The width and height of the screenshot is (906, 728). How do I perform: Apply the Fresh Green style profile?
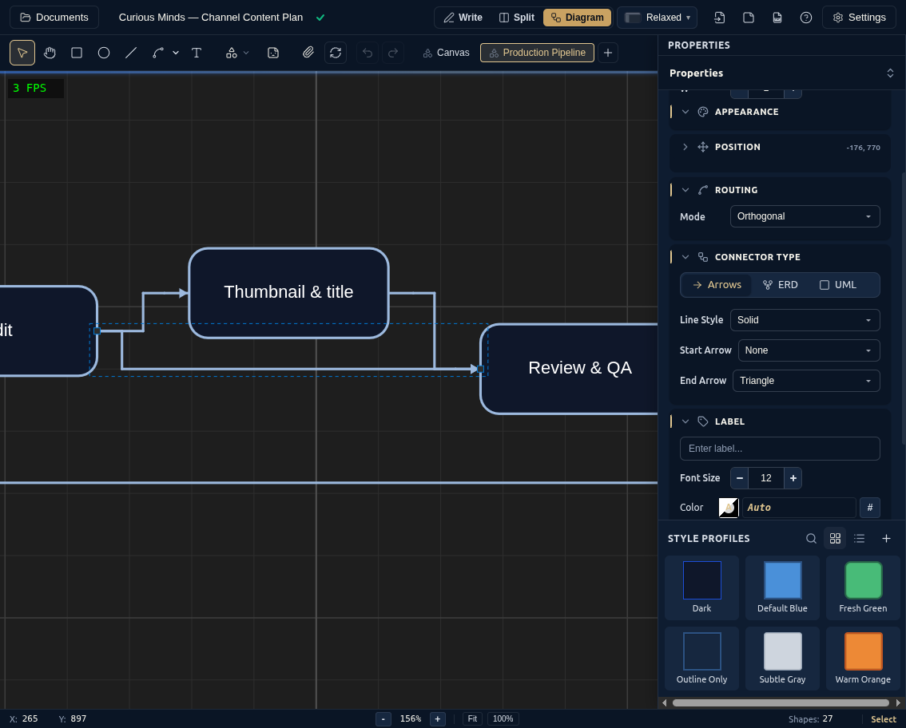point(863,588)
